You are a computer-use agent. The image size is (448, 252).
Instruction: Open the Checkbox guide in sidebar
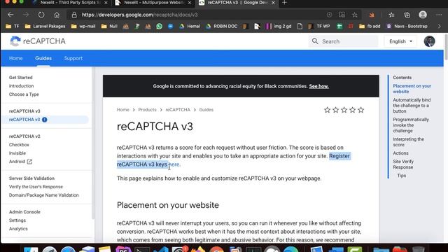click(19, 145)
